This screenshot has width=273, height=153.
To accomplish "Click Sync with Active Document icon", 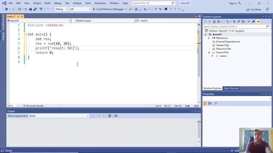I will click(234, 22).
